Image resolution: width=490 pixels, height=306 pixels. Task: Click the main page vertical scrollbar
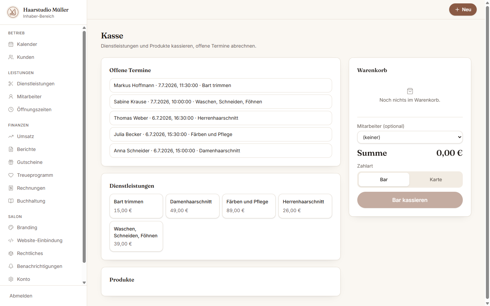coord(487,152)
